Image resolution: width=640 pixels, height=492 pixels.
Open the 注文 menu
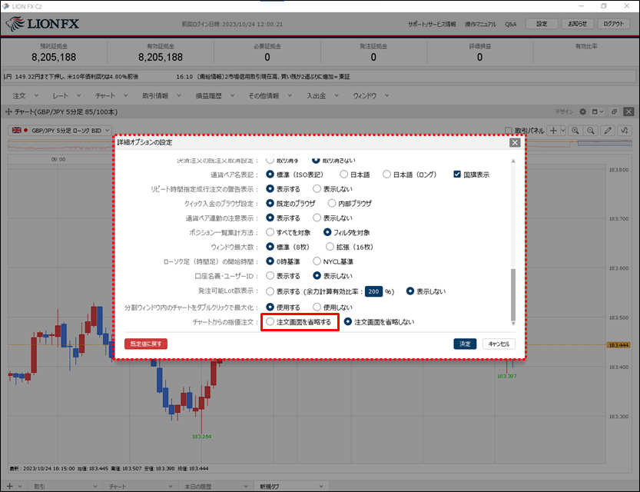(25, 95)
